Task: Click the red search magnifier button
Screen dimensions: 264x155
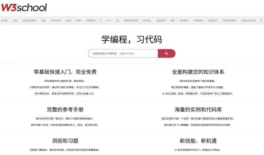Action: pyautogui.click(x=166, y=54)
